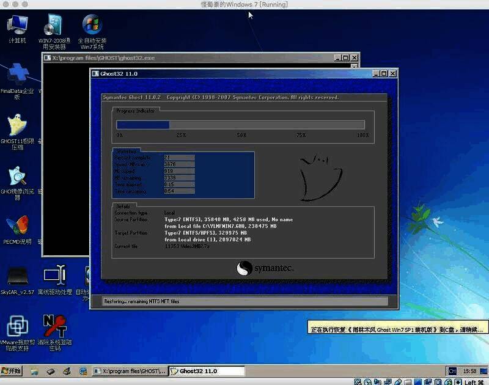The width and height of the screenshot is (489, 385).
Task: Maximize the Ghost32 11.0 window
Action: click(384, 74)
